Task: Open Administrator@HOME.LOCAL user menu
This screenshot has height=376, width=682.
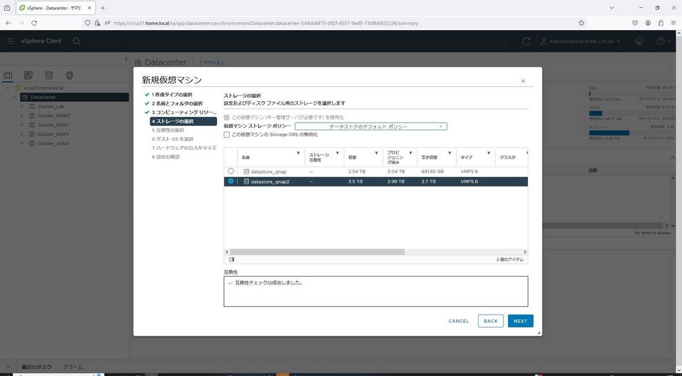Action: point(580,41)
